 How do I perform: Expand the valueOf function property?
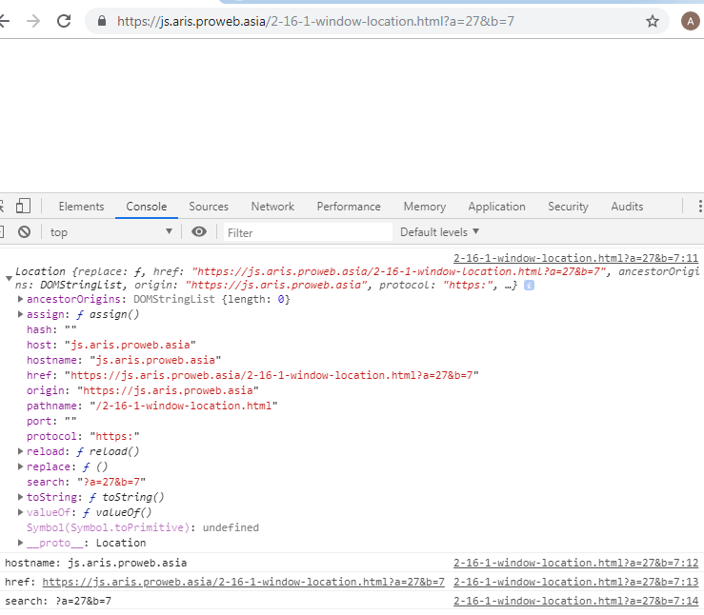point(20,512)
